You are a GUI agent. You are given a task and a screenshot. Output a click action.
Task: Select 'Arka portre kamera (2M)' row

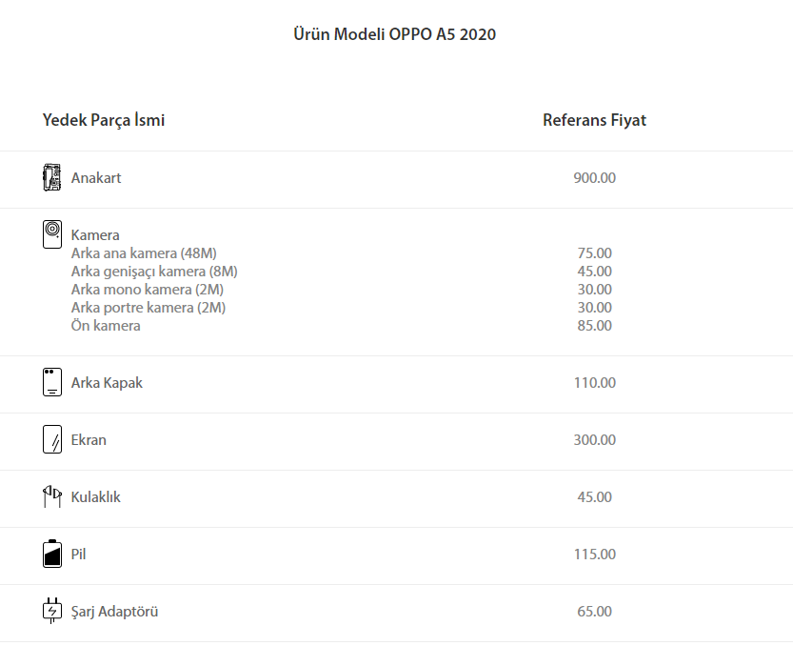tap(149, 308)
